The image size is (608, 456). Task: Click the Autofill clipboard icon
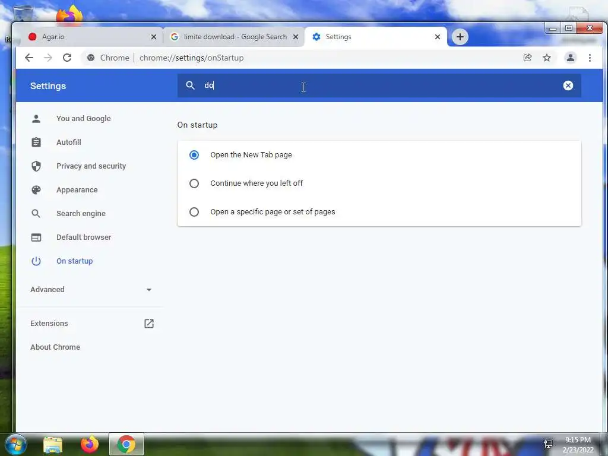pos(36,142)
